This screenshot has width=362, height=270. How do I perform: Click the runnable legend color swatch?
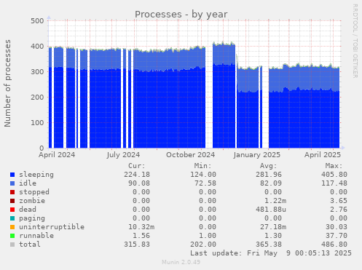(x=12, y=236)
